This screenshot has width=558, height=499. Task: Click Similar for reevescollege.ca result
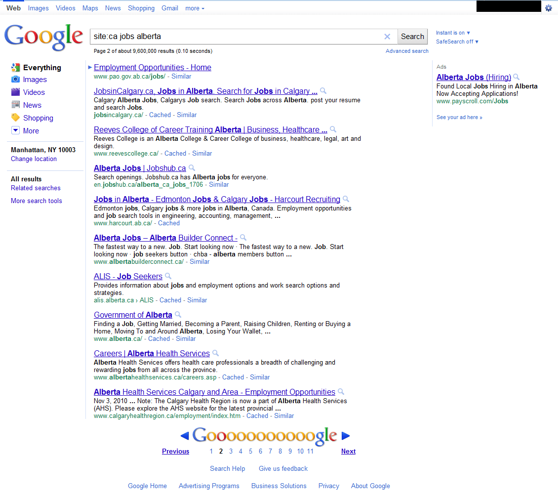tap(202, 153)
